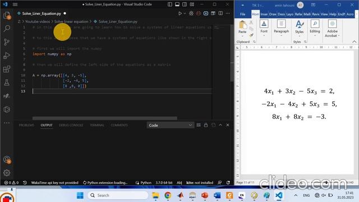The width and height of the screenshot is (359, 202).
Task: Click the horizontal scrollbar of the editor
Action: pyautogui.click(x=105, y=118)
